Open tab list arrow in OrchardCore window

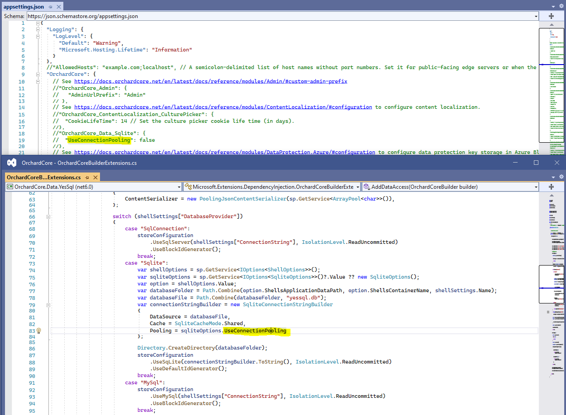pos(554,177)
